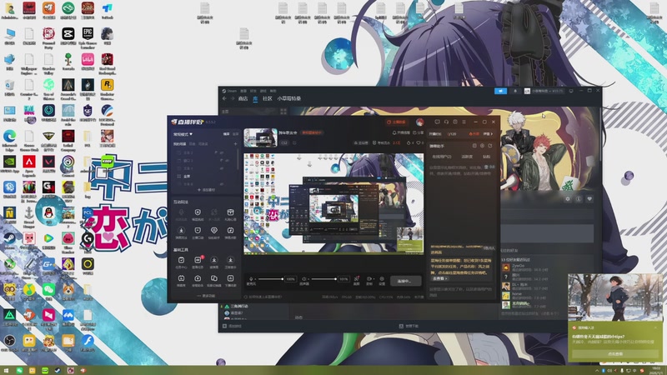This screenshot has width=667, height=375.
Task: Open the Lethal Company desktop icon
Action: tap(68, 136)
